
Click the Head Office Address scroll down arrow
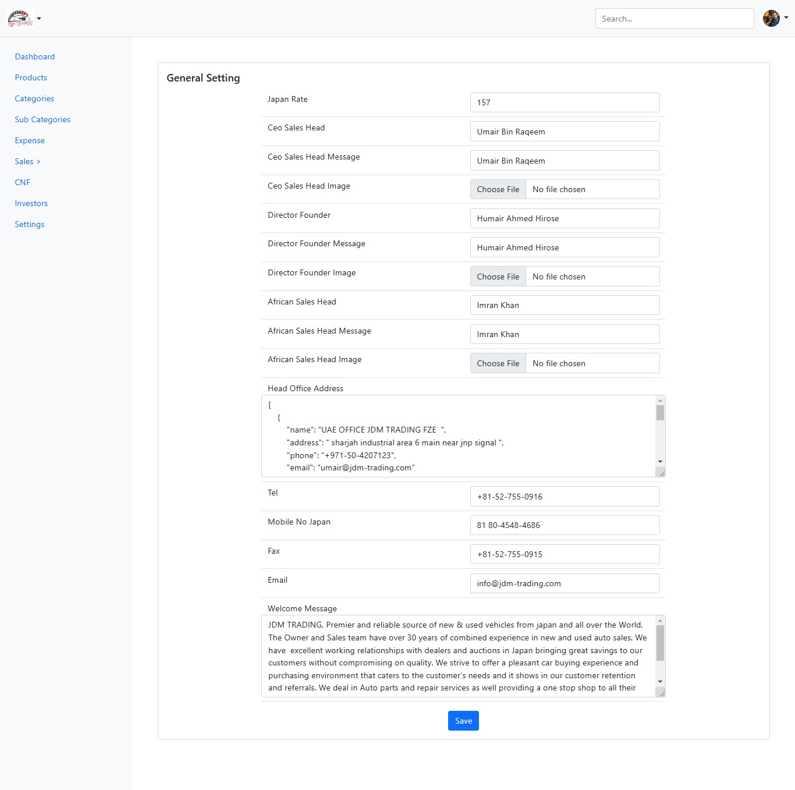[660, 462]
